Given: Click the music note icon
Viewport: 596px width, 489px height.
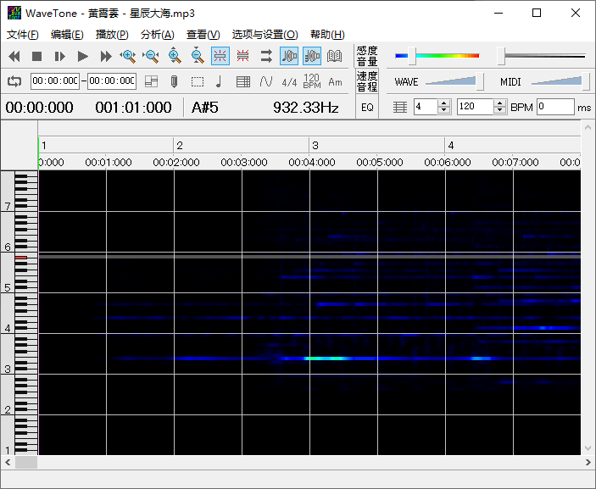Looking at the screenshot, I should coord(220,81).
